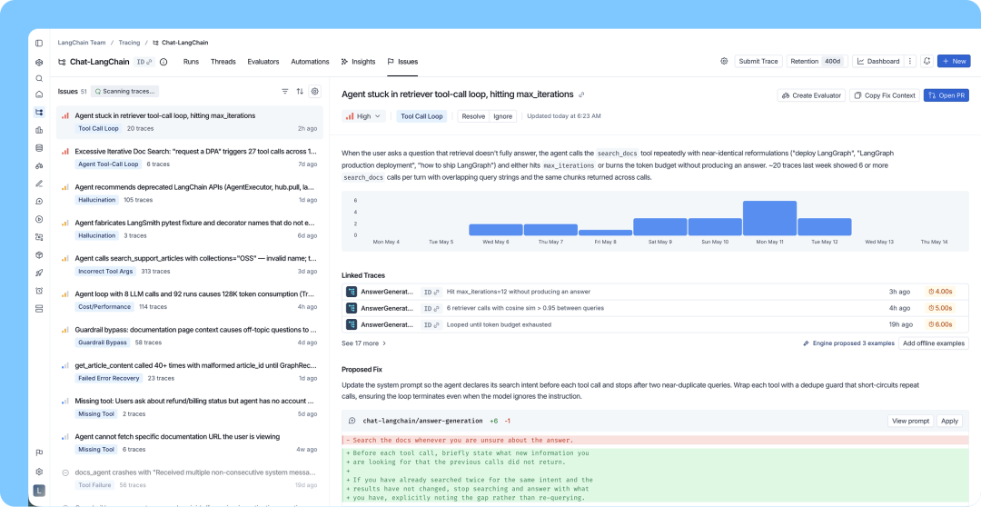This screenshot has width=981, height=507.
Task: Click the rocket deployments icon in sidebar
Action: [39, 273]
